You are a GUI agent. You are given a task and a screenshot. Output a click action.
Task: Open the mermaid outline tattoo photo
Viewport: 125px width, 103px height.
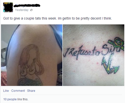(x=32, y=55)
